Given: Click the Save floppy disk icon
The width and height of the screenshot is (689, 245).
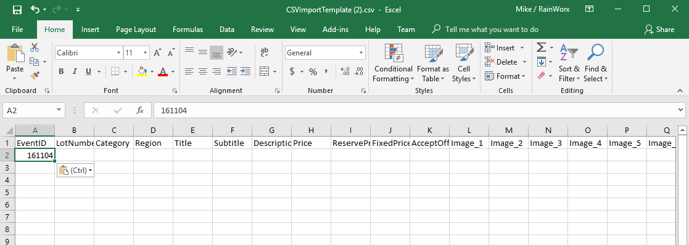Looking at the screenshot, I should (17, 10).
